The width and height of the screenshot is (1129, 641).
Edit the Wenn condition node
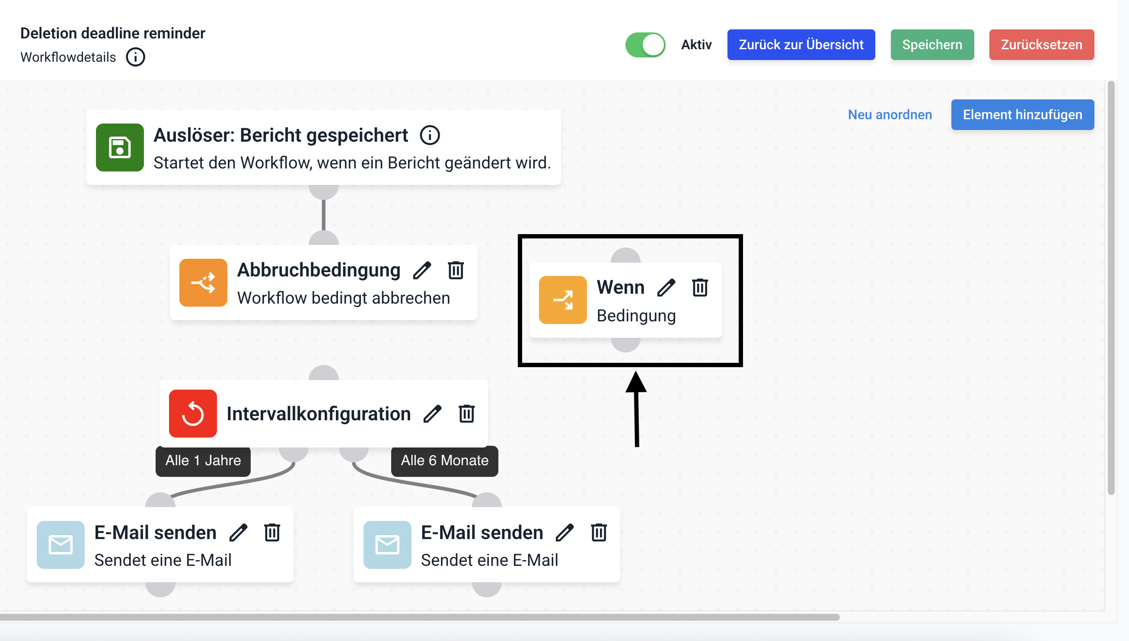click(x=666, y=288)
